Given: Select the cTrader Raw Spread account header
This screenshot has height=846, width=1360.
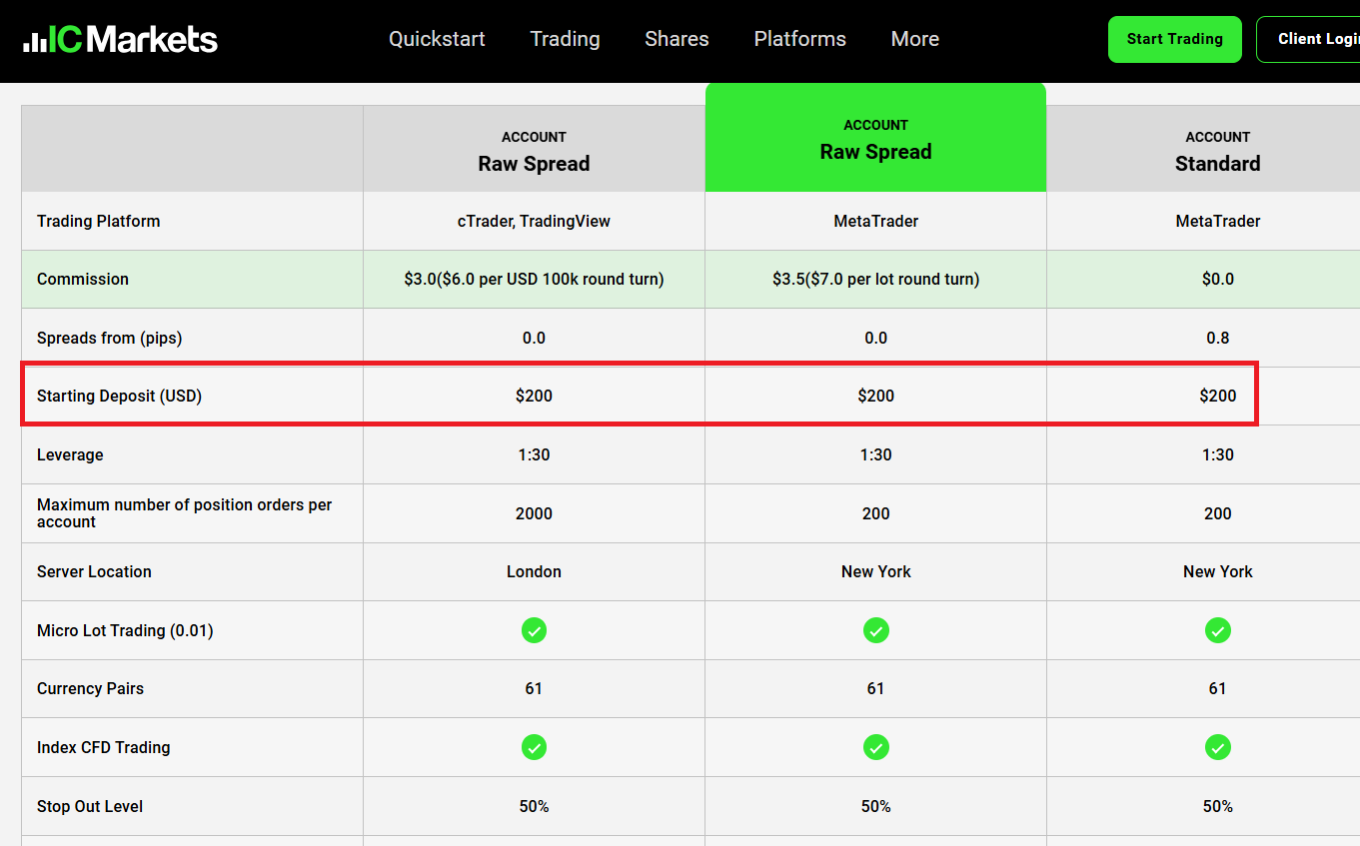Looking at the screenshot, I should (x=534, y=151).
